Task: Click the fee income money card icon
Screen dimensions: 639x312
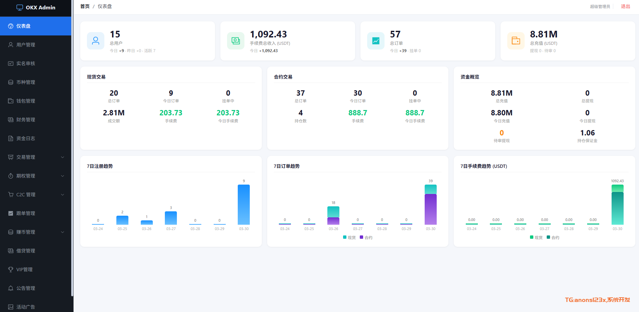Action: click(236, 41)
